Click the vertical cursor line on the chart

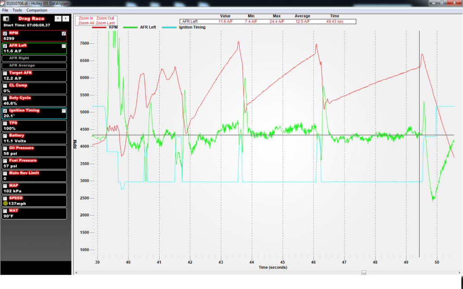(x=419, y=144)
